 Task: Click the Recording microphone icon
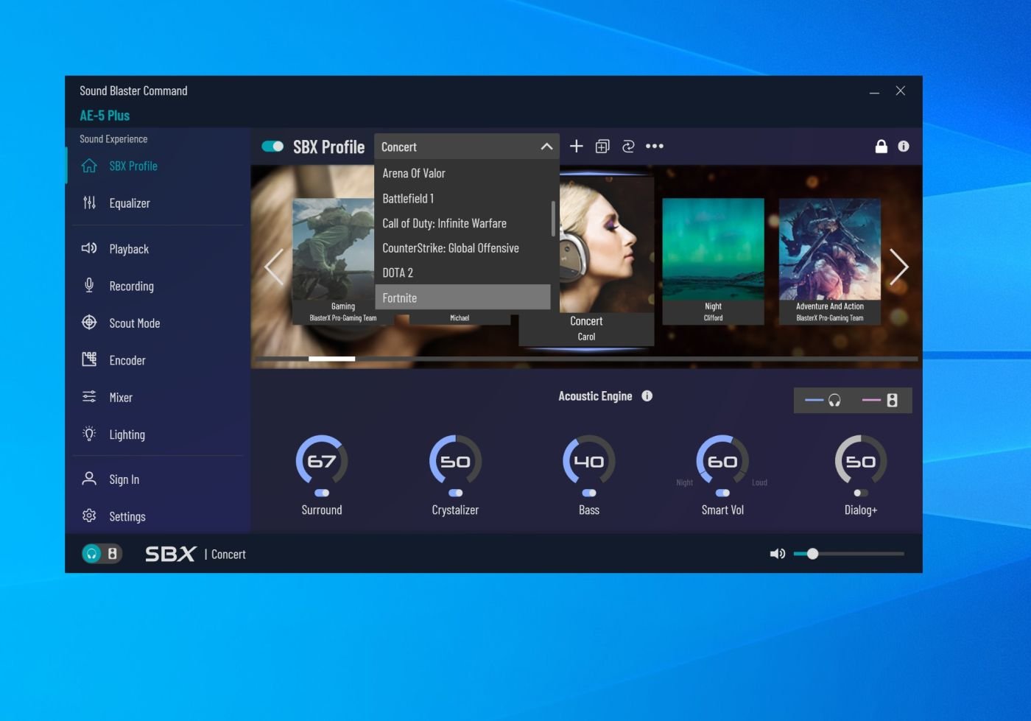coord(89,285)
